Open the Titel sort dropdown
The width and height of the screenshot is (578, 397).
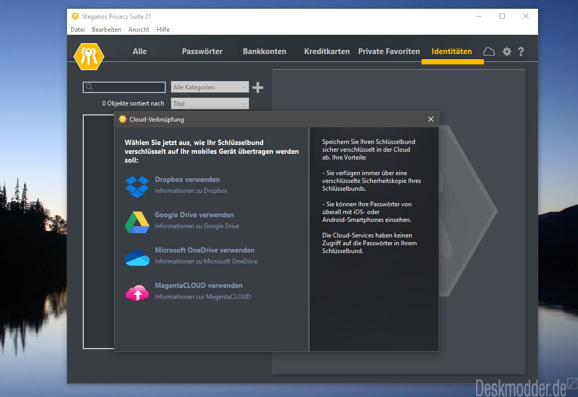[x=210, y=103]
